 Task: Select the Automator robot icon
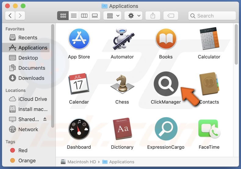click(x=123, y=39)
